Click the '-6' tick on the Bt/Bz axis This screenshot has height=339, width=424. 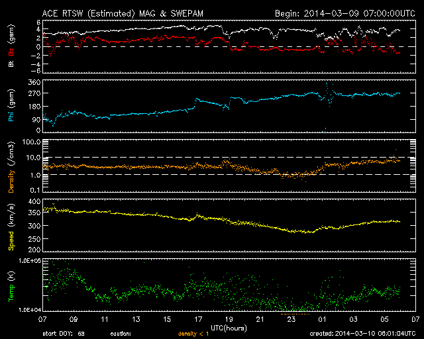coord(35,71)
